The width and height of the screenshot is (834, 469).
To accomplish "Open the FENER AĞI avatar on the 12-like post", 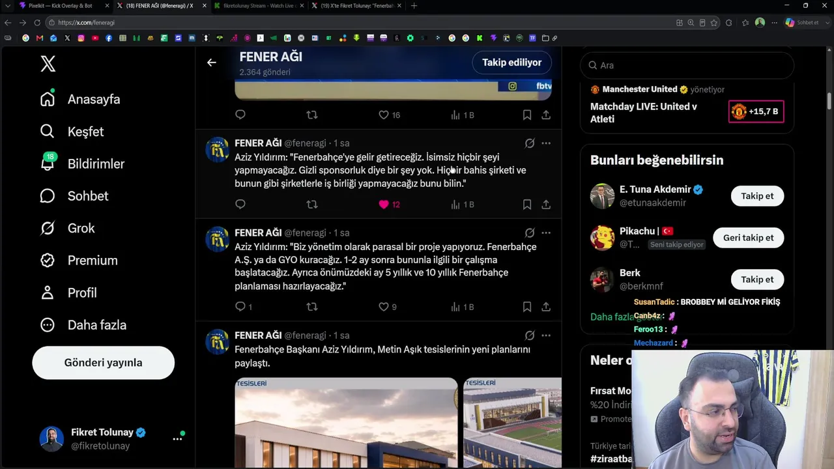I will pos(218,150).
